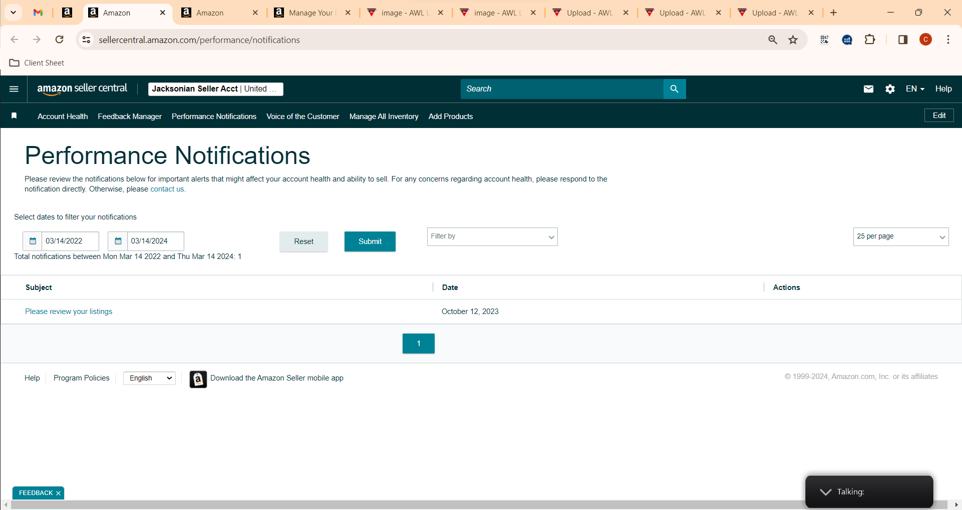Collapse the Talking widget chevron
This screenshot has width=962, height=510.
click(825, 492)
